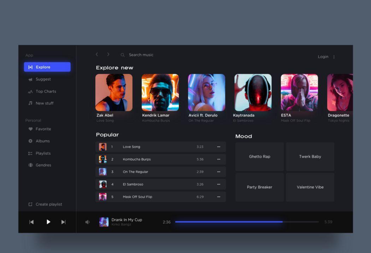Select 'Kombucha Burps' title in Popular list
This screenshot has width=371, height=253.
(137, 159)
